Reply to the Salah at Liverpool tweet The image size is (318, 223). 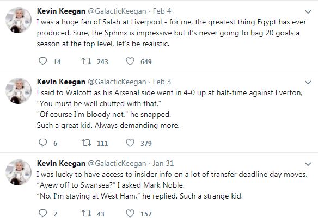[43, 61]
